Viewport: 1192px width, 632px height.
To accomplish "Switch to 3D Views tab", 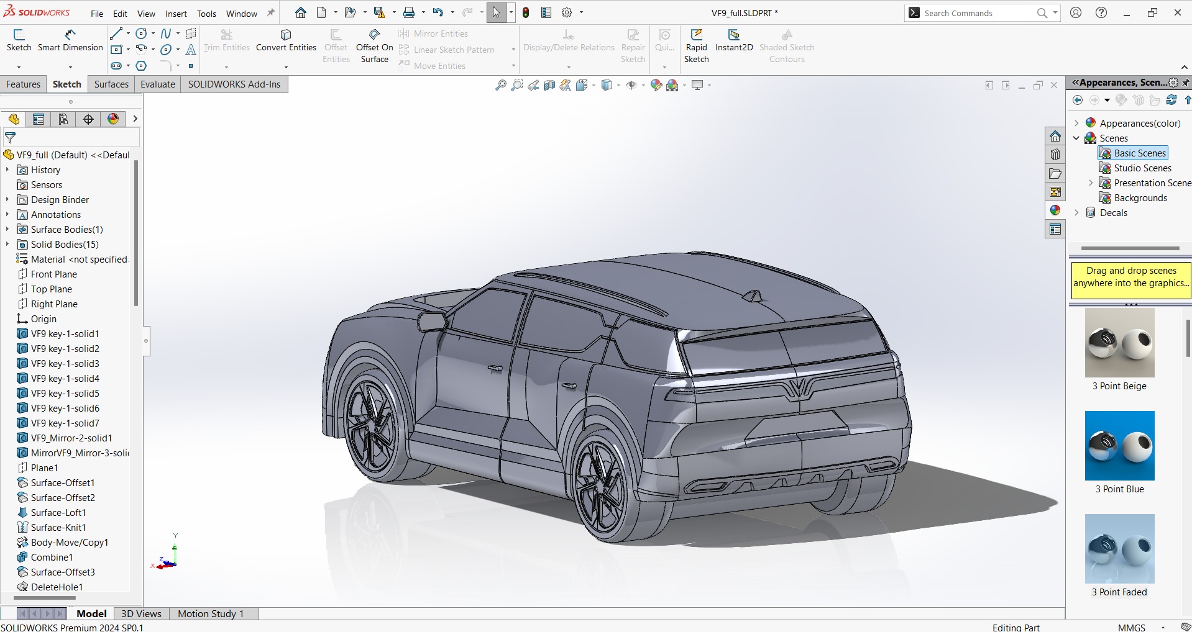I will pos(141,613).
